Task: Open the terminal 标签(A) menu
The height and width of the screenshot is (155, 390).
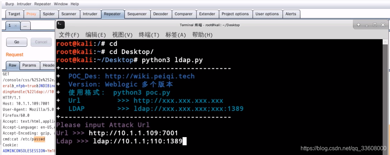Action: 176,35
